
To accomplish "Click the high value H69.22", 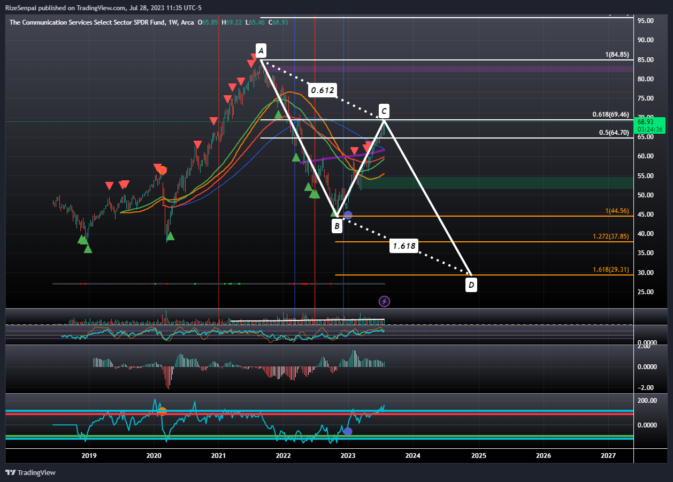I will [x=232, y=22].
